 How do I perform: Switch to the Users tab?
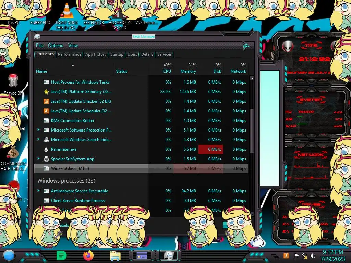click(132, 54)
